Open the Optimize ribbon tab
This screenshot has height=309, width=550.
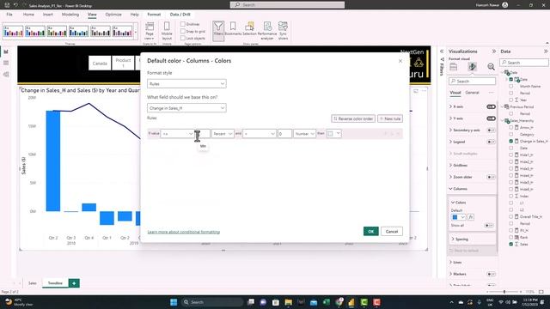point(113,15)
